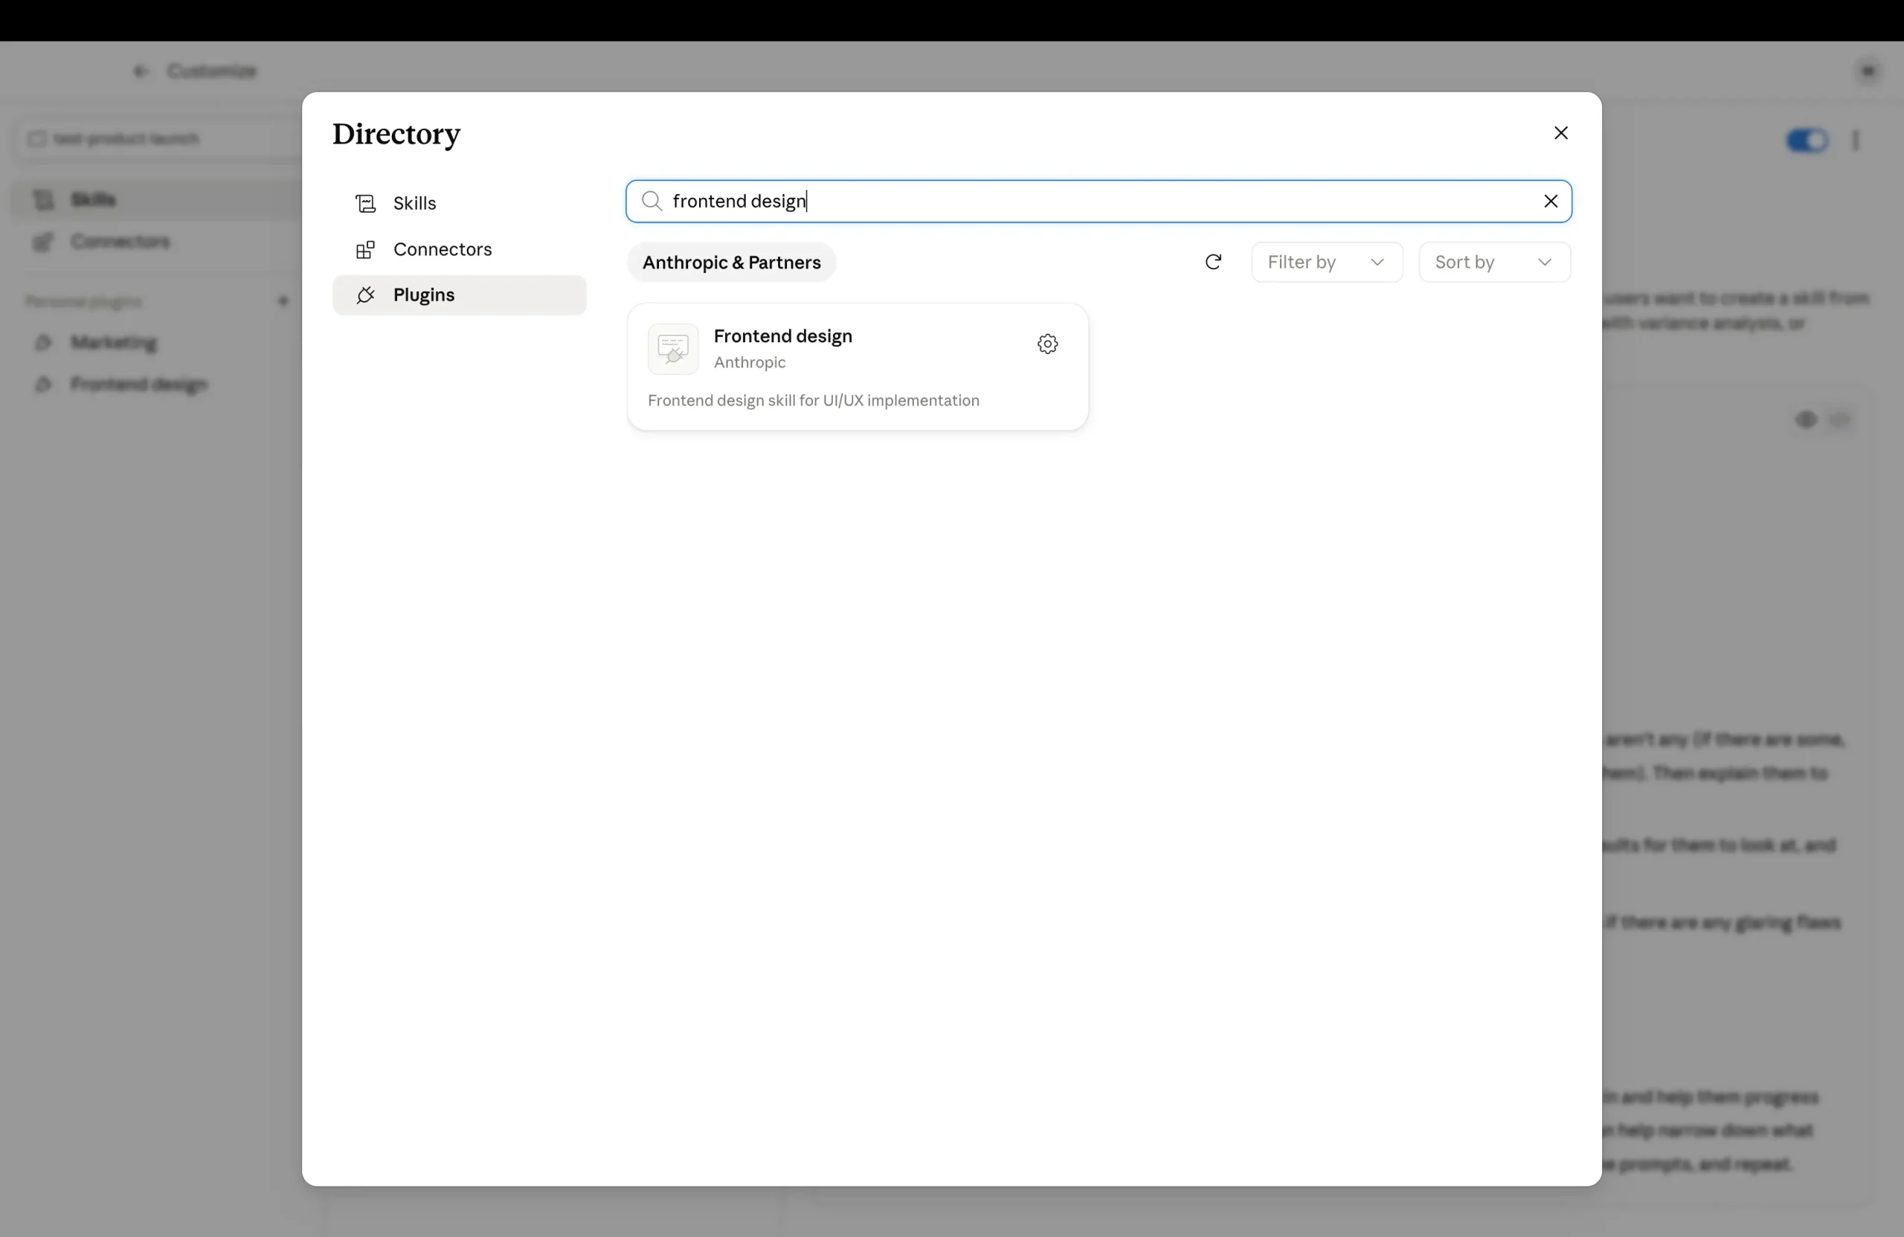Open the Skills section in Directory
The width and height of the screenshot is (1904, 1237).
tap(459, 203)
